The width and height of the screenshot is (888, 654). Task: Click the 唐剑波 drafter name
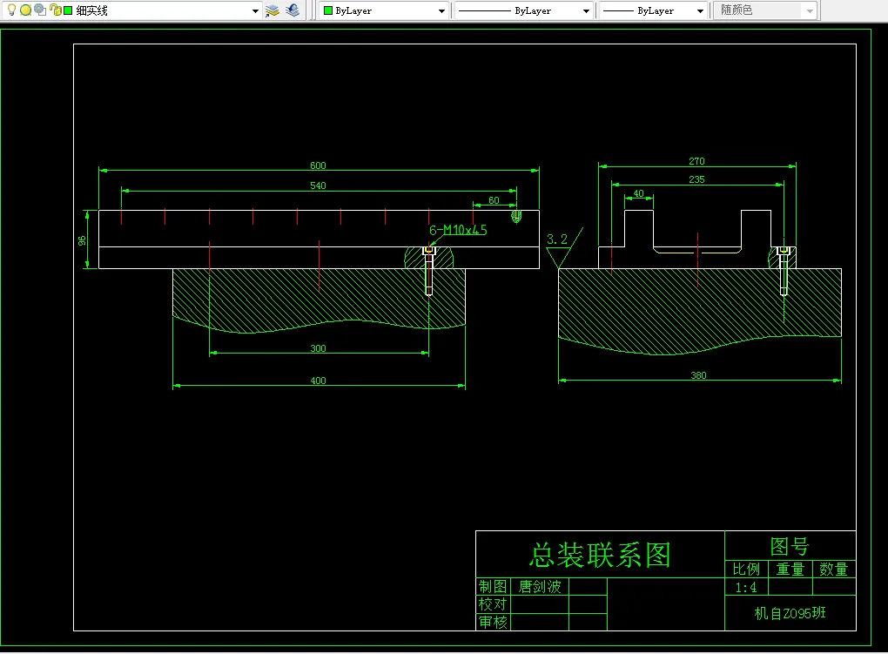[x=540, y=587]
